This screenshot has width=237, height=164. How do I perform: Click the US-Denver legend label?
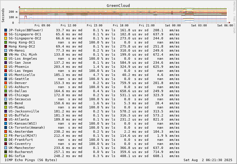pos(18,83)
